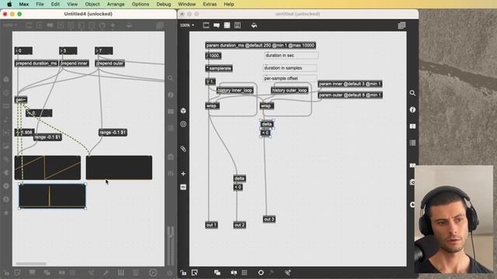Click the empty black scope at right in Untitled4
This screenshot has height=279, width=497.
pyautogui.click(x=119, y=167)
